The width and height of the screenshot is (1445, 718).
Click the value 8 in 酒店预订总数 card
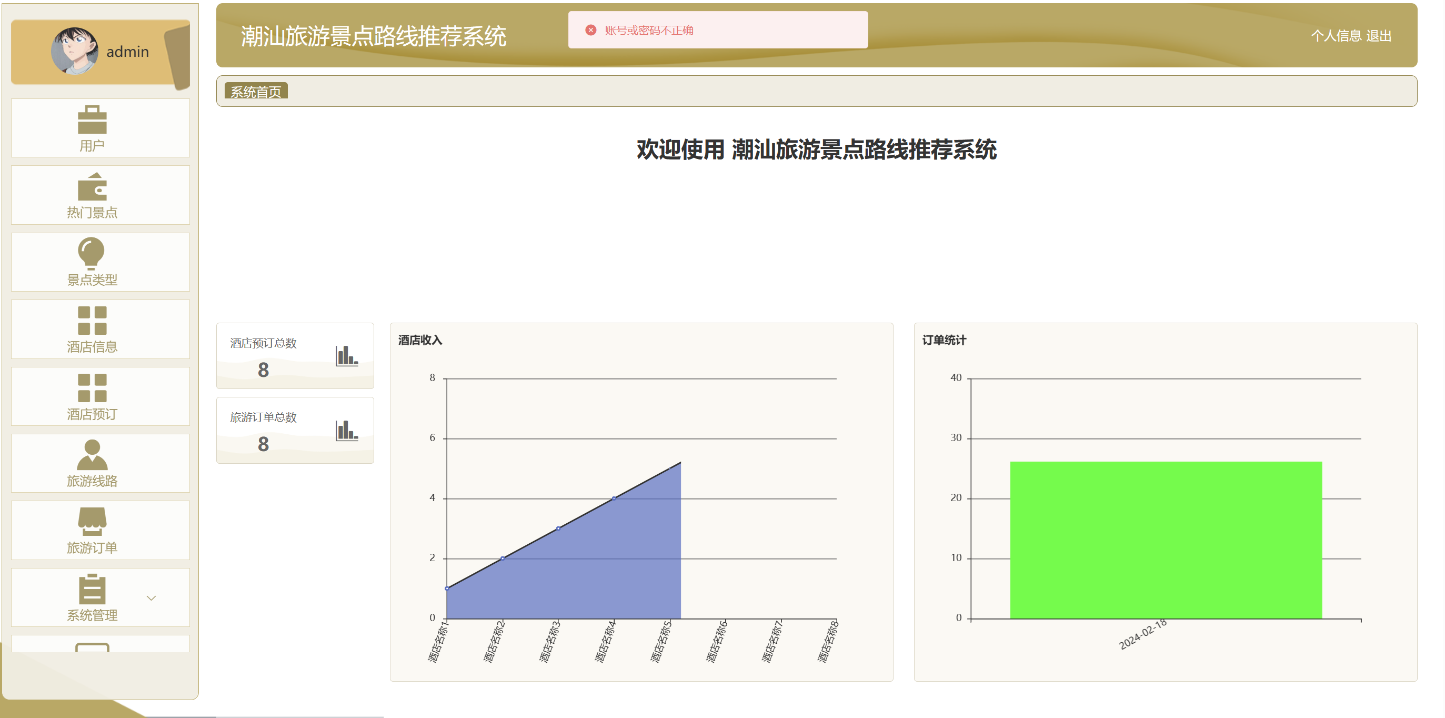263,370
